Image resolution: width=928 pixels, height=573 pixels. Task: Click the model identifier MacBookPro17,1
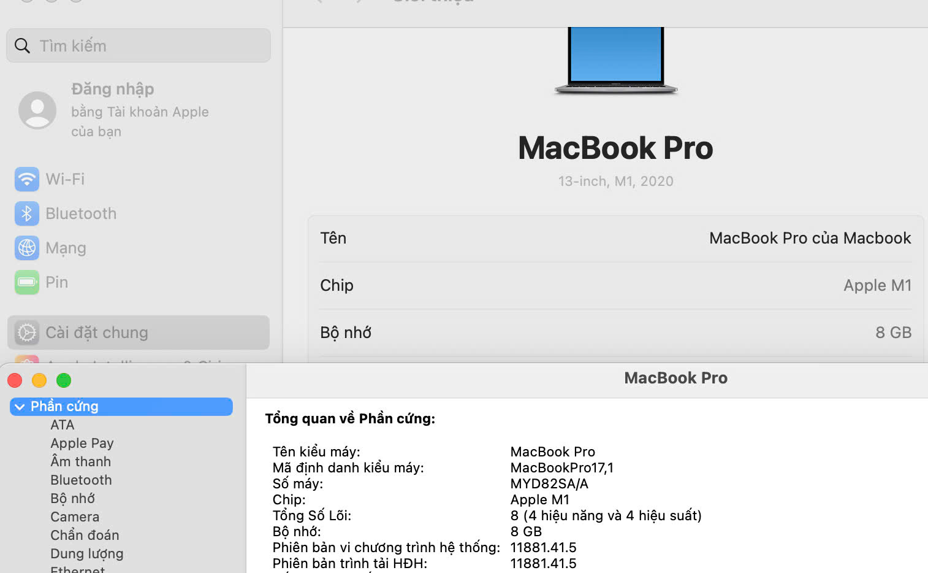point(561,467)
